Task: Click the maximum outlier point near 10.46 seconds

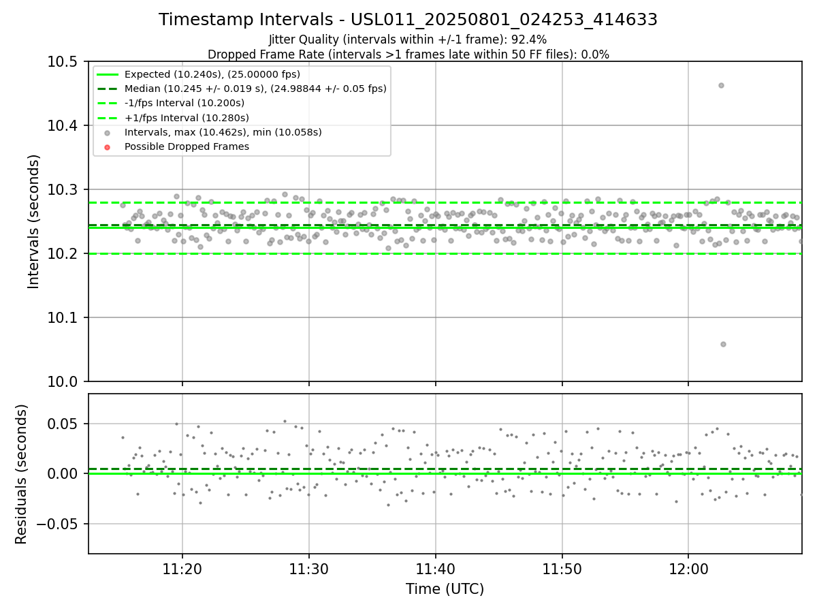Action: point(721,85)
